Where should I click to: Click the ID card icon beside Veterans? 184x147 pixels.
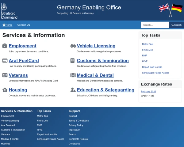[5, 75]
